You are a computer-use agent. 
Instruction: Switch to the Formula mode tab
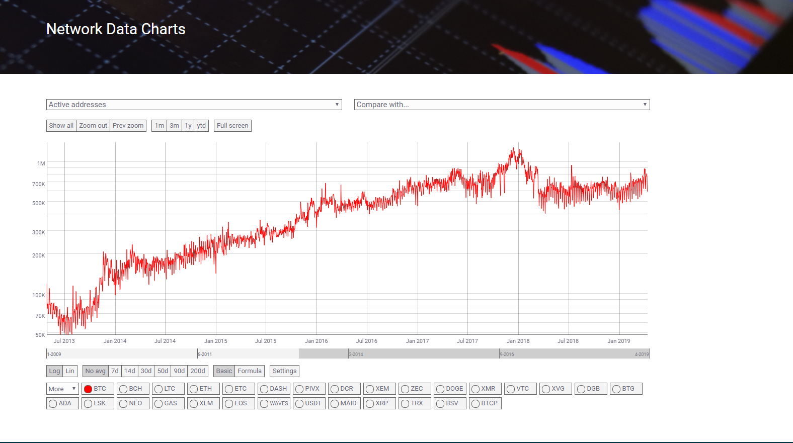[x=250, y=371]
